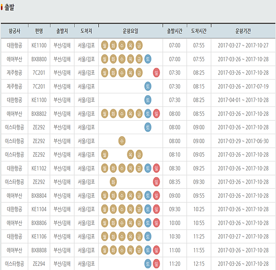
Task: Click the 11:20 departure time cell
Action: pyautogui.click(x=175, y=264)
